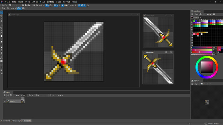Click the layer opacity value field
The height and width of the screenshot is (125, 223).
(24, 95)
